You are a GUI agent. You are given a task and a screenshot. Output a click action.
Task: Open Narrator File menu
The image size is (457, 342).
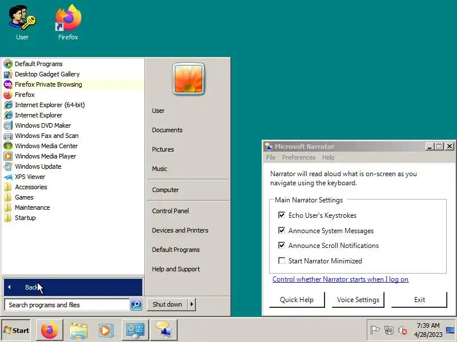271,157
